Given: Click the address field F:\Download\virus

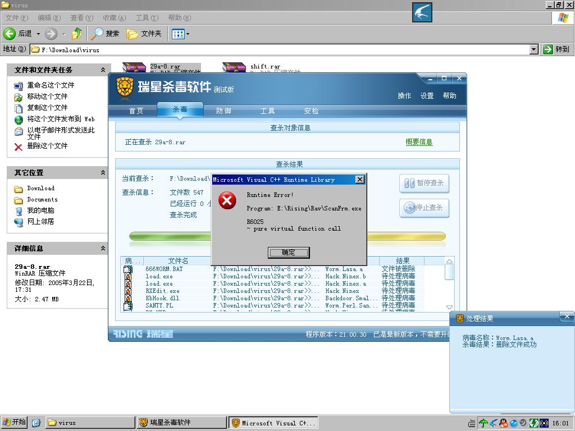Looking at the screenshot, I should click(280, 49).
